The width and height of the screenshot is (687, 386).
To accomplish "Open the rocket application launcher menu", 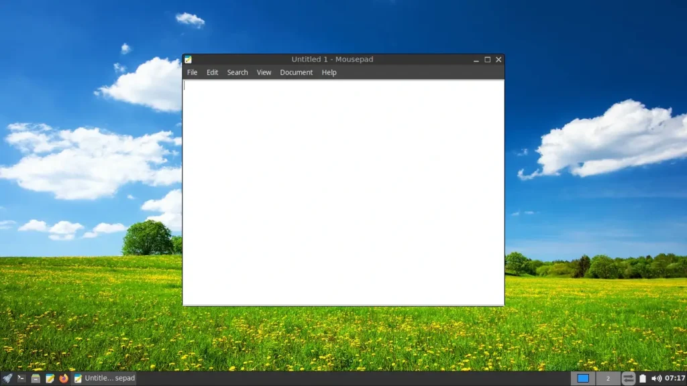I will click(7, 378).
